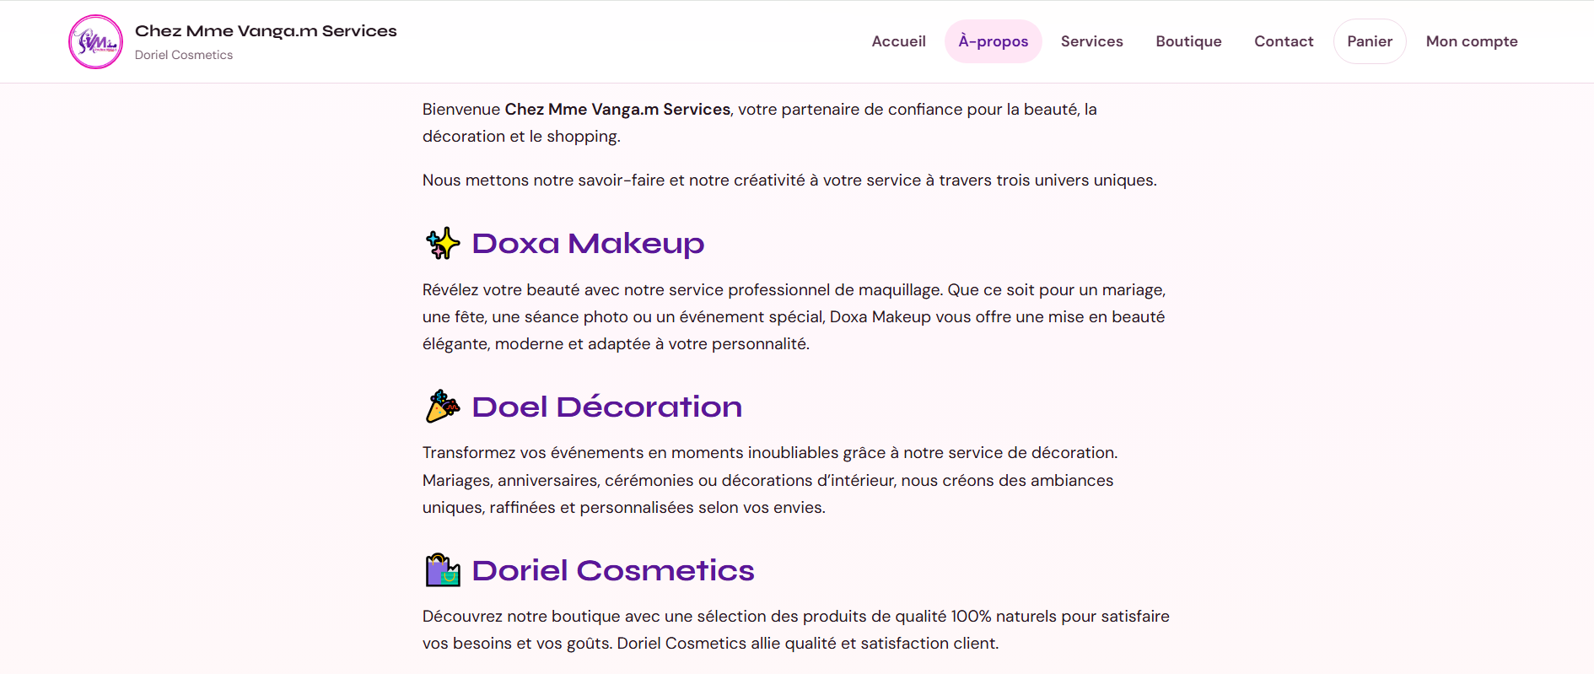Screen dimensions: 1594x674
Task: Open the Accueil menu item
Action: click(x=898, y=41)
